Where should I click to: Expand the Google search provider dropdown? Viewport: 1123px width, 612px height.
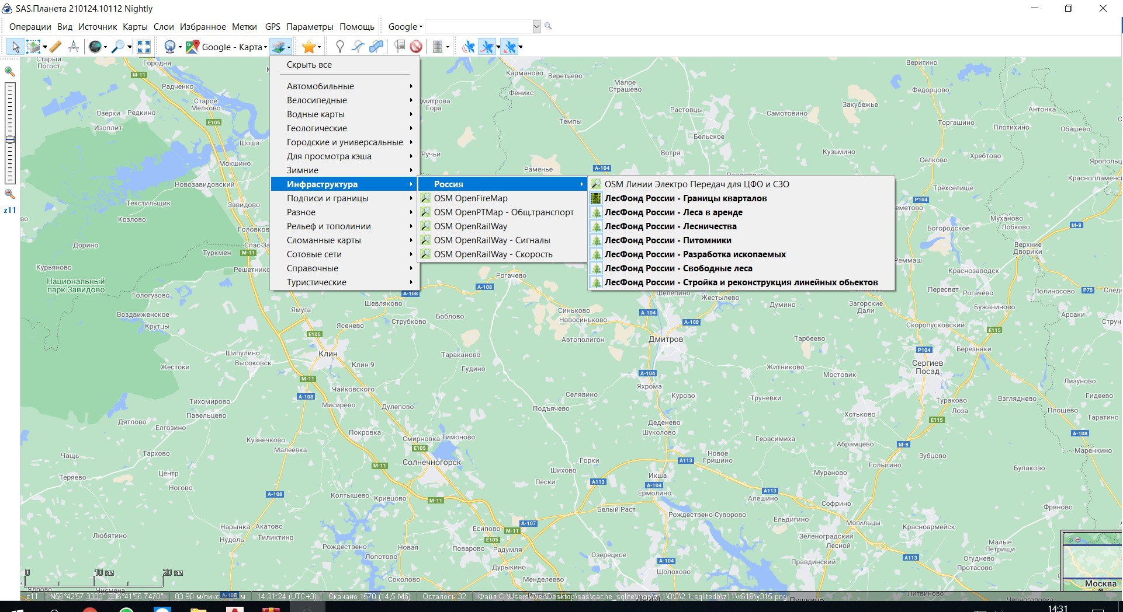[x=405, y=27]
